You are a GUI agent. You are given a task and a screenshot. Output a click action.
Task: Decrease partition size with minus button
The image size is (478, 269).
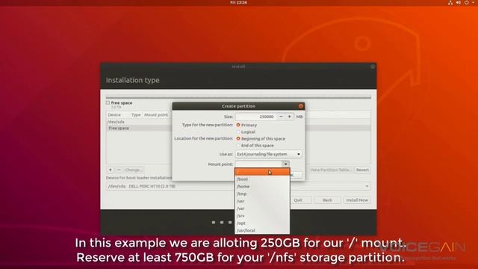(x=281, y=117)
